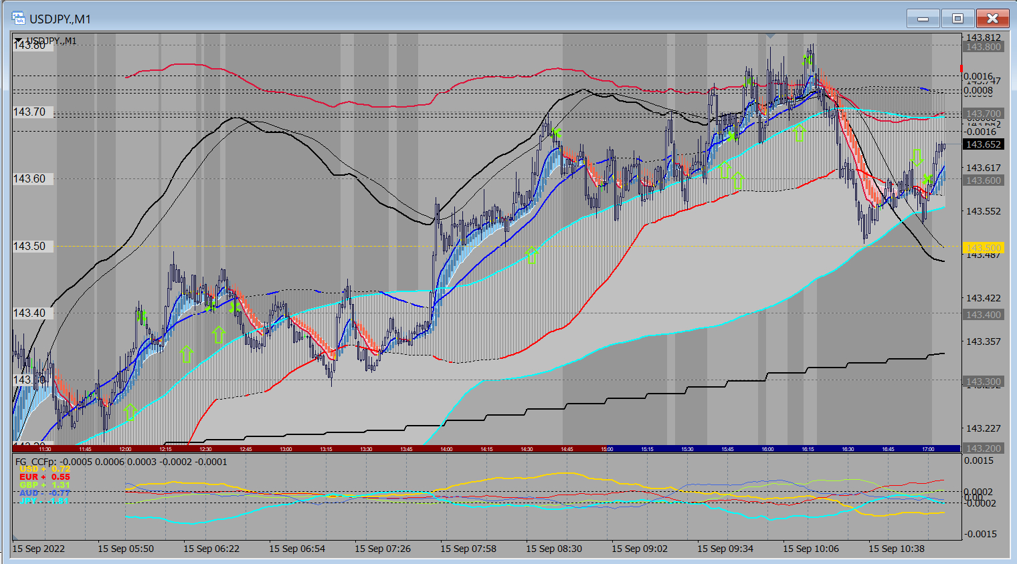Click the yellow USD + 0.72 strength label

coord(45,469)
